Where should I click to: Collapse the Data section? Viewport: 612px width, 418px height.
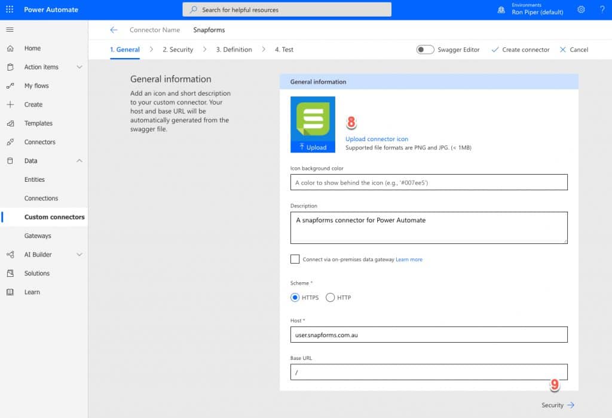[78, 160]
